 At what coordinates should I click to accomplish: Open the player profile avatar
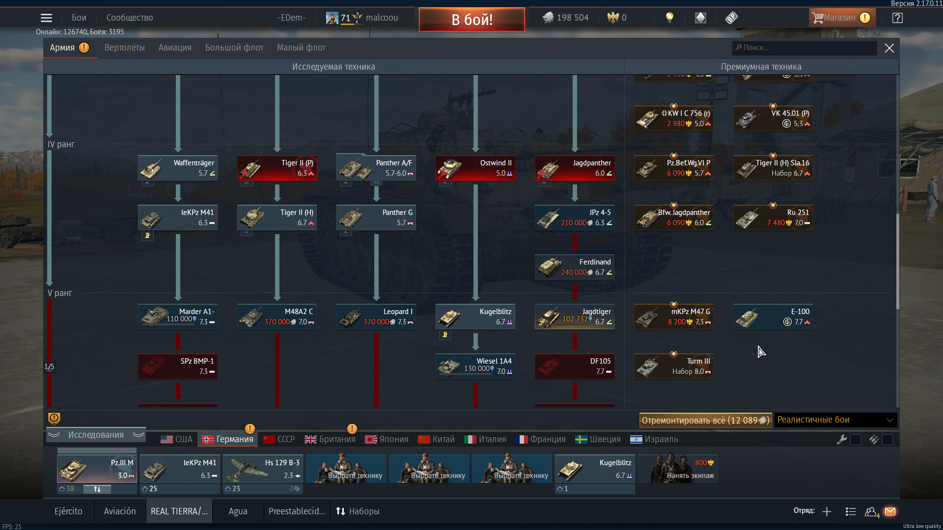(x=332, y=18)
